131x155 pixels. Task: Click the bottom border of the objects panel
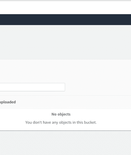tap(65, 130)
